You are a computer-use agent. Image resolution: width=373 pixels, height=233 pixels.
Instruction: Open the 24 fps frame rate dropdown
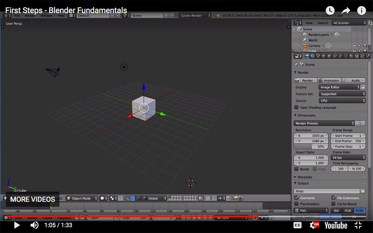tap(348, 158)
